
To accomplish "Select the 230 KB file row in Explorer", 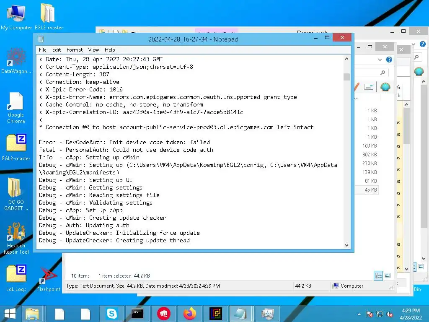I will click(367, 163).
